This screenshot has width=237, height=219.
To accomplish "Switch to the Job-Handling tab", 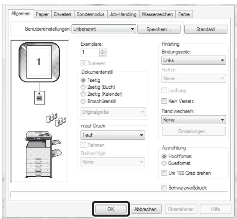I will coord(123,14).
